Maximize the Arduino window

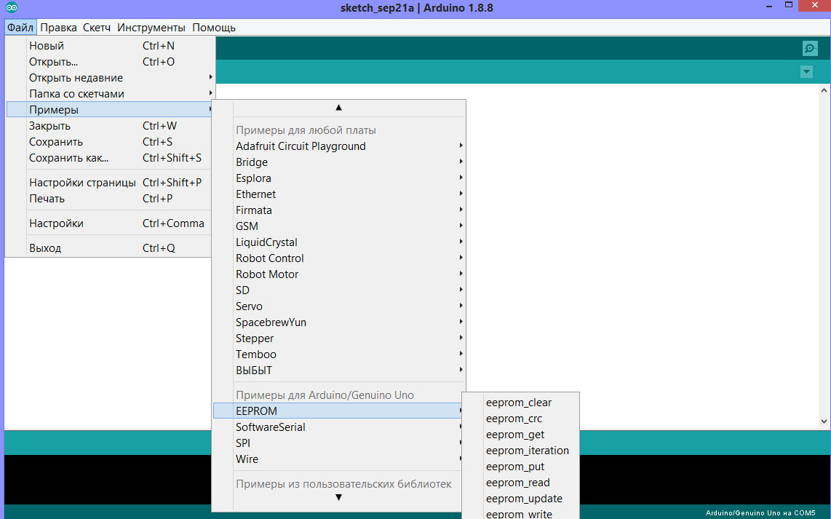(789, 5)
